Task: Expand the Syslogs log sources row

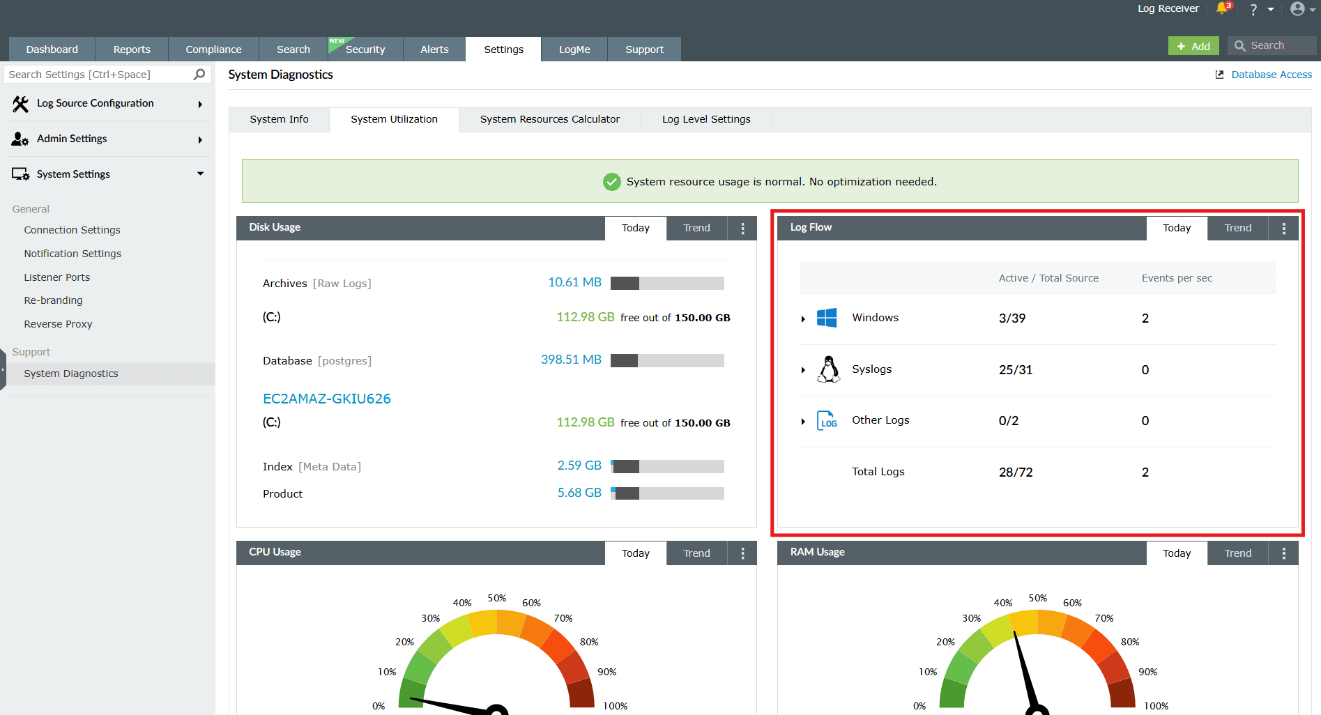Action: [x=803, y=370]
